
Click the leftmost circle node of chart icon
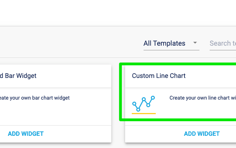click(x=134, y=104)
